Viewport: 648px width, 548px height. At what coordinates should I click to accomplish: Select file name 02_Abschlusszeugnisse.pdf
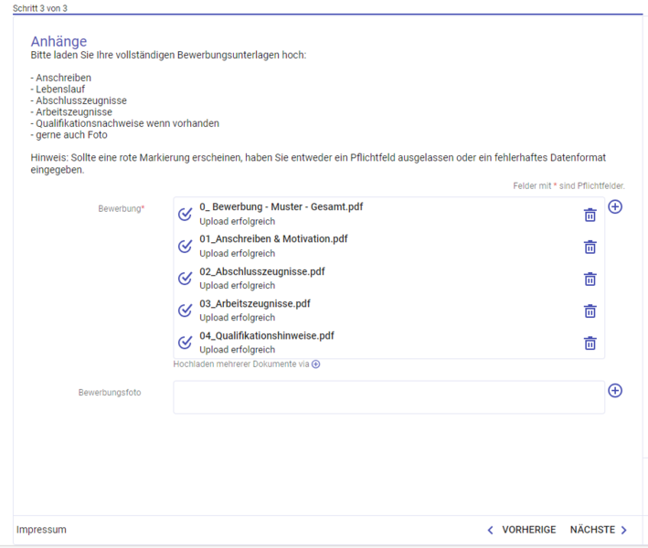pos(262,272)
